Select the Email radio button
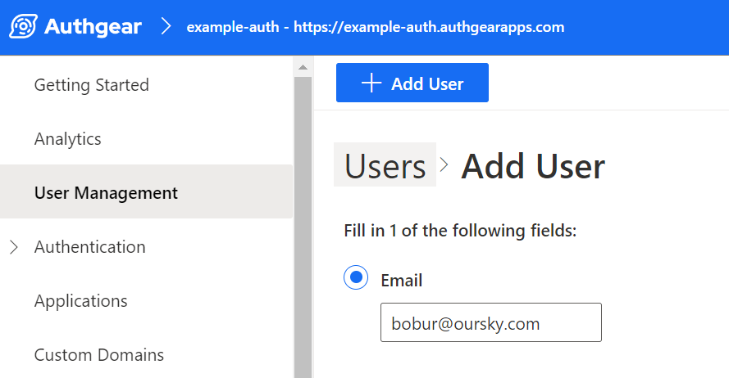This screenshot has width=729, height=378. (x=356, y=278)
